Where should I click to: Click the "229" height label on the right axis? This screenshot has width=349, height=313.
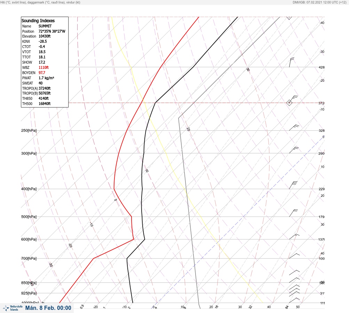[x=322, y=189]
